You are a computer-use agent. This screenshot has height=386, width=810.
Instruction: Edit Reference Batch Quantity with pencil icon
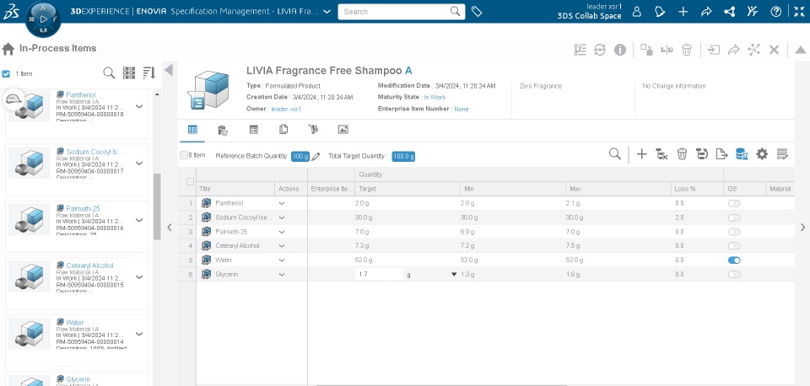(316, 157)
